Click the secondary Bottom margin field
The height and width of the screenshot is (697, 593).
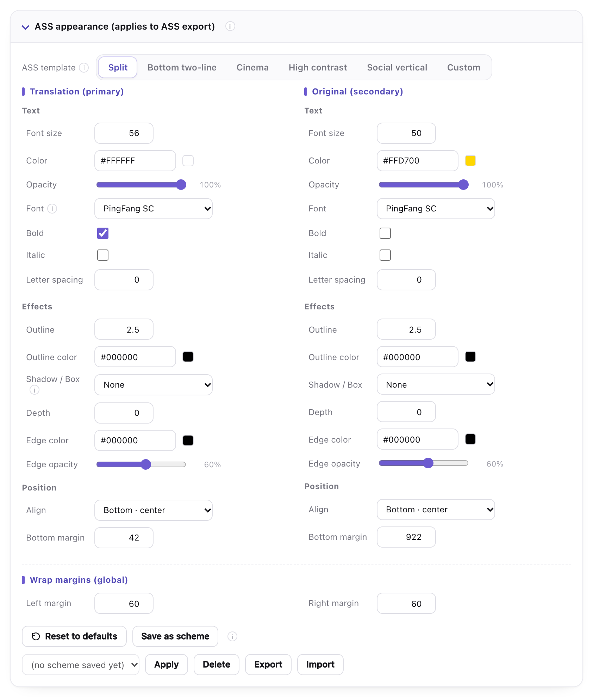[x=406, y=537]
